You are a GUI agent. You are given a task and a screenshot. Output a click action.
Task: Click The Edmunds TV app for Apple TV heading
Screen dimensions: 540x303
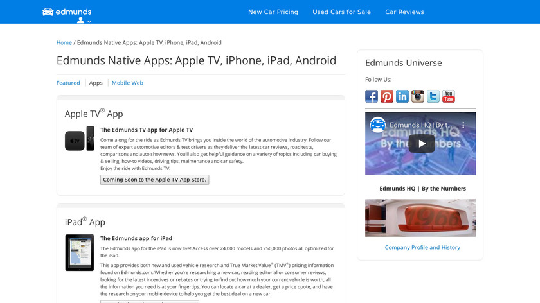pyautogui.click(x=147, y=130)
